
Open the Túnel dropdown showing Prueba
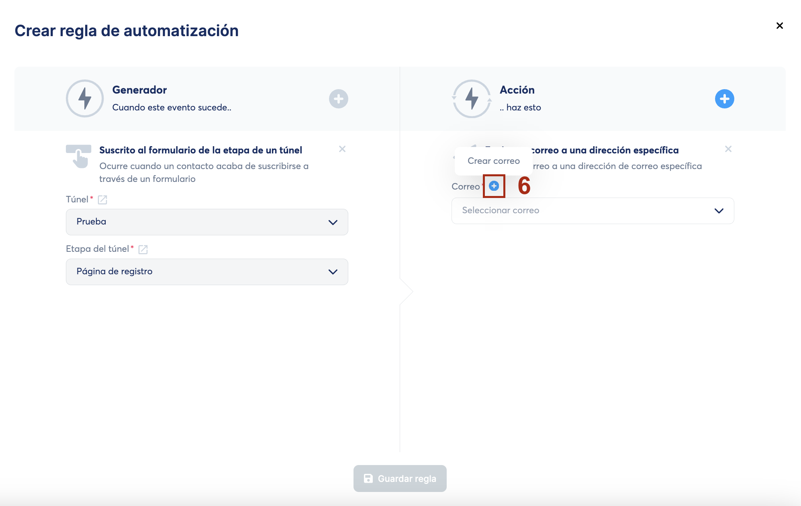206,222
